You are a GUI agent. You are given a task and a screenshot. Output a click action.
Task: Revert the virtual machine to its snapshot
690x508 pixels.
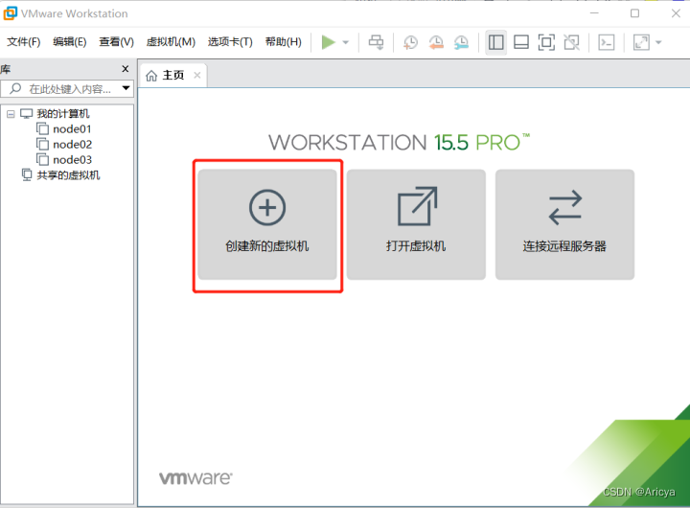click(x=436, y=42)
